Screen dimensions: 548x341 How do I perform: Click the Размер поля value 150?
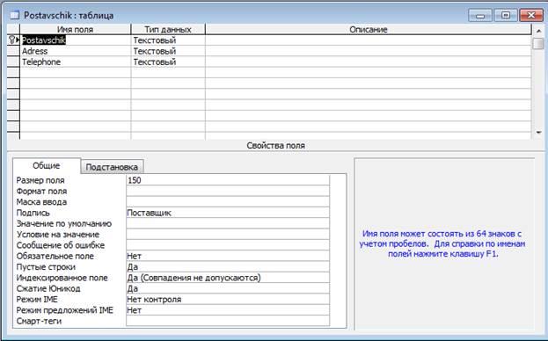228,180
